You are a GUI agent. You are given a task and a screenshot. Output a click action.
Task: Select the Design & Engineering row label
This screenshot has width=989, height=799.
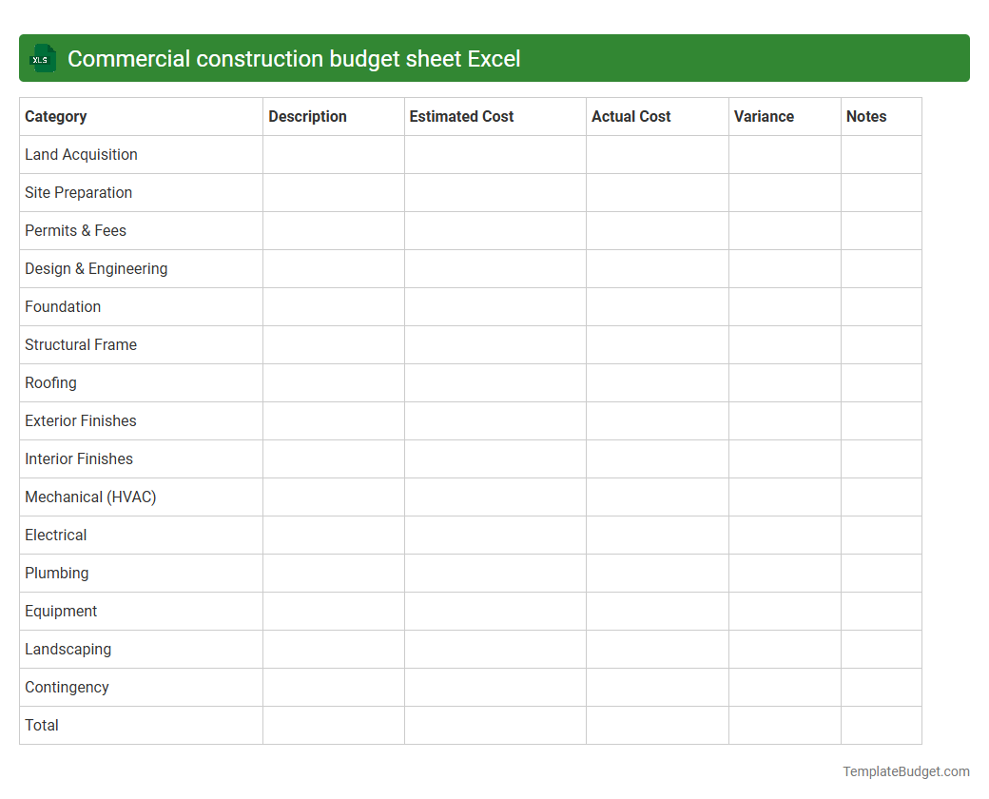click(96, 268)
